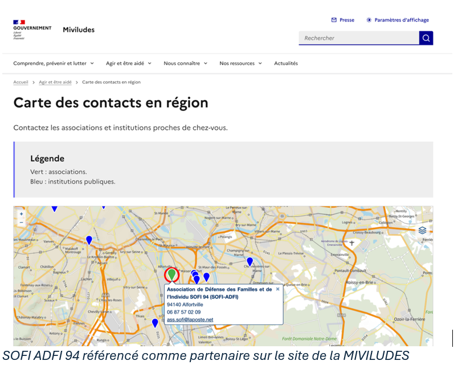Click the blue marker near Thiais
The image size is (462, 373).
(155, 323)
